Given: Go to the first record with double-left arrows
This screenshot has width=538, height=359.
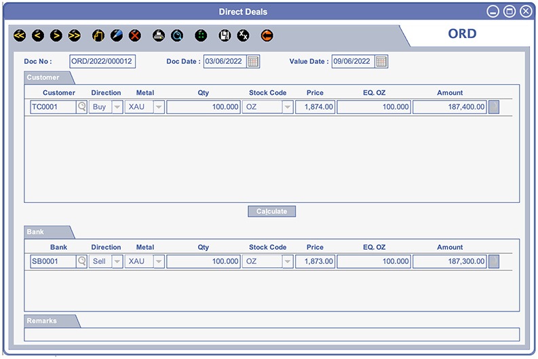Looking at the screenshot, I should [x=20, y=35].
